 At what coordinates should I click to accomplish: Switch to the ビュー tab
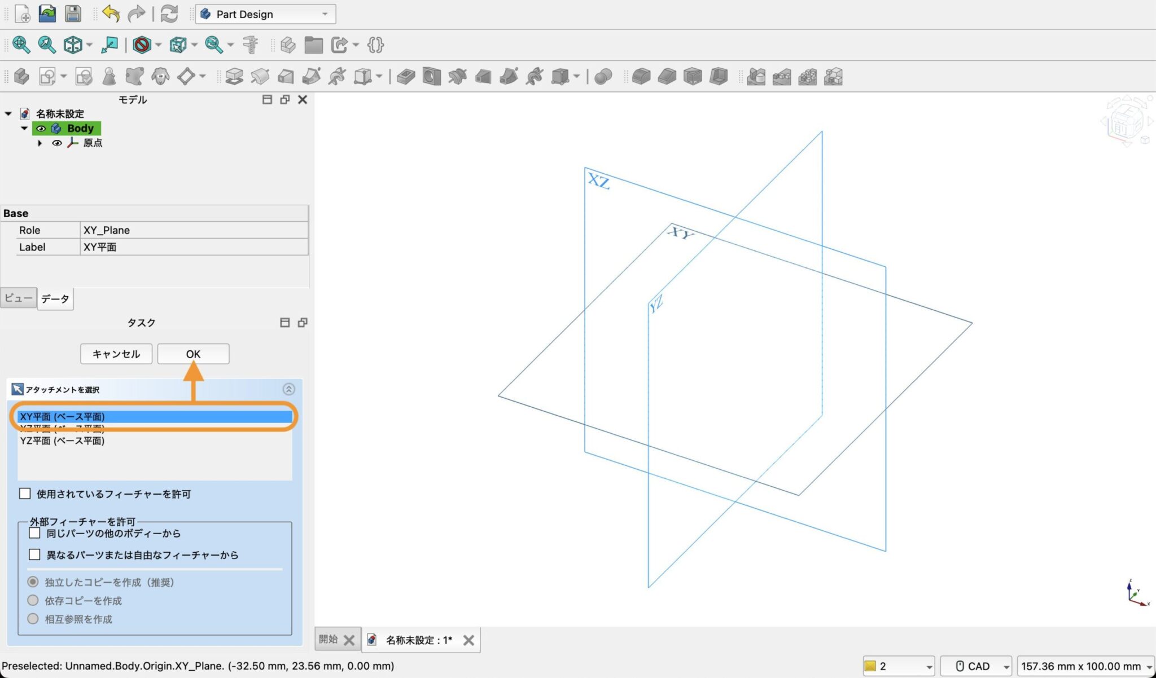click(x=19, y=298)
